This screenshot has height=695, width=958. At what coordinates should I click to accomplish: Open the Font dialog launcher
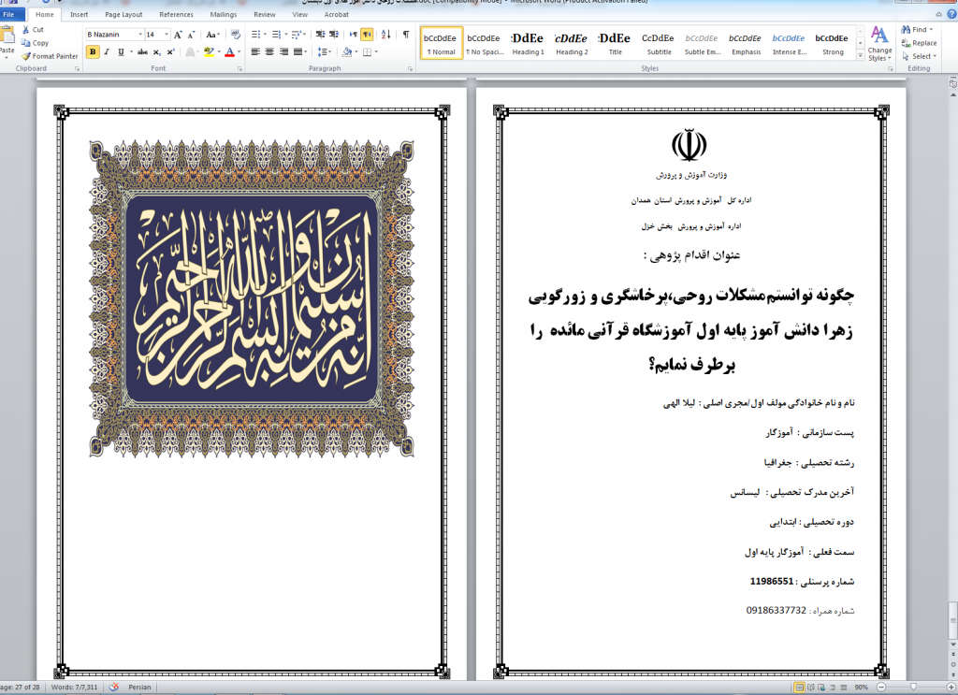click(239, 69)
